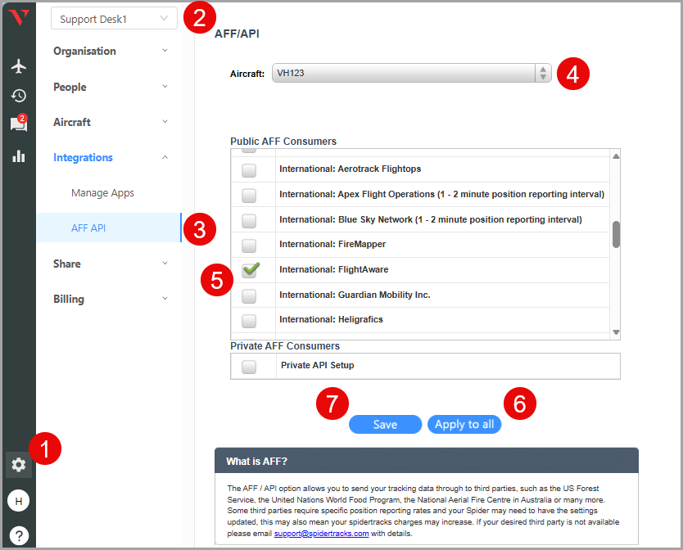Click the Public AFF Consumers scrollbar thumb
This screenshot has width=683, height=550.
616,234
